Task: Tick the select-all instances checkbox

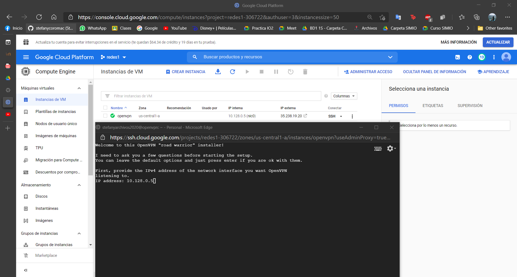Action: (105, 108)
